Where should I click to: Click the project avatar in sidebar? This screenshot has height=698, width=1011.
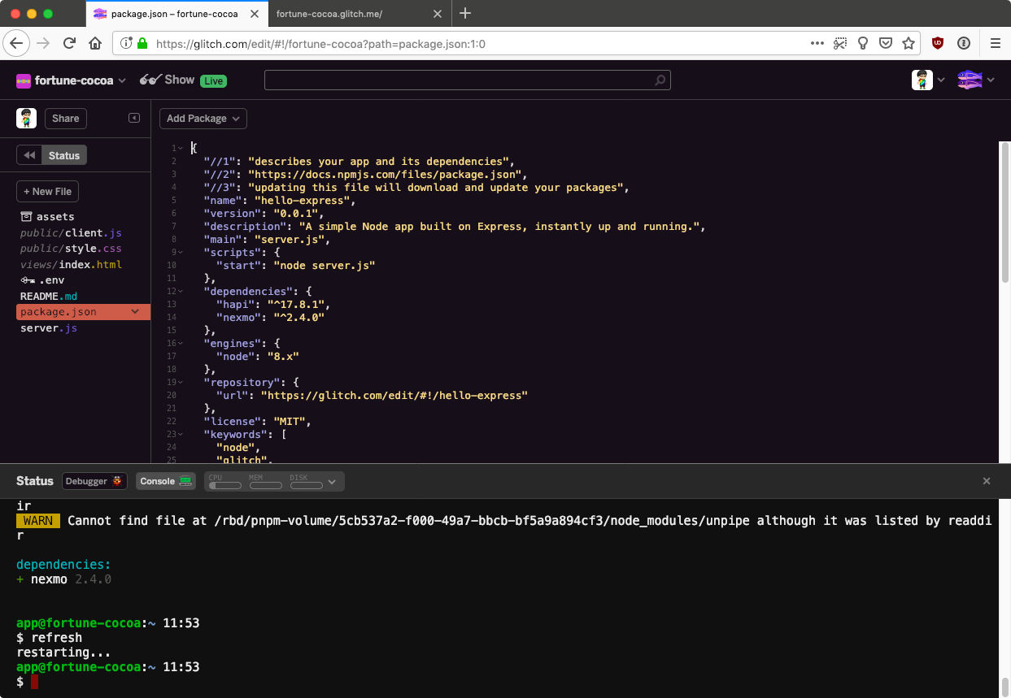click(x=26, y=118)
